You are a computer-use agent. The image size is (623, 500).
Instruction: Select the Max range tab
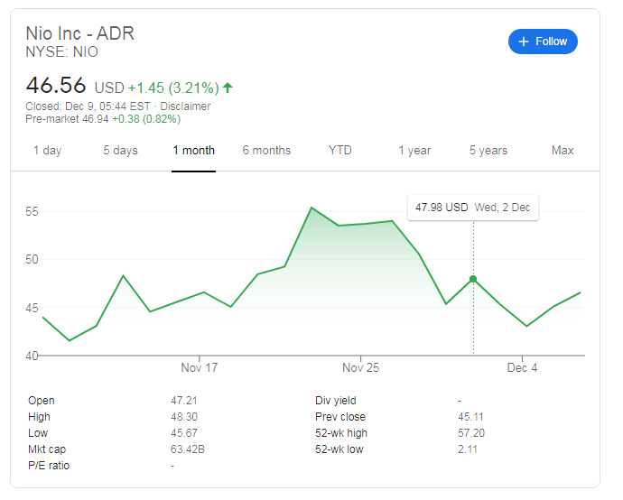point(563,150)
